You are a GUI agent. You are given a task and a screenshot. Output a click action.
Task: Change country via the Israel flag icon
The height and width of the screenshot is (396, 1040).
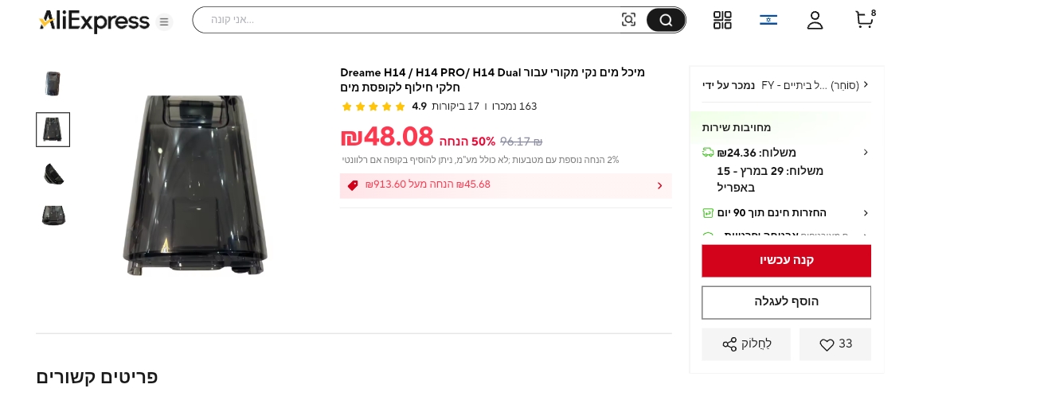pyautogui.click(x=768, y=20)
